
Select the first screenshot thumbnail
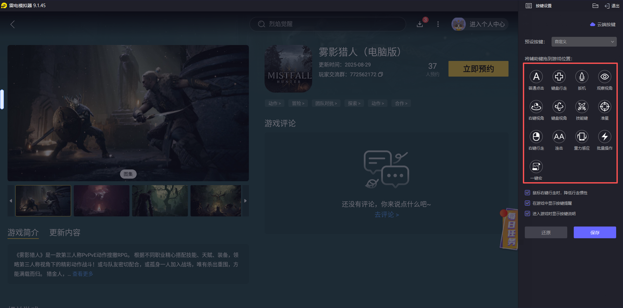pos(43,201)
